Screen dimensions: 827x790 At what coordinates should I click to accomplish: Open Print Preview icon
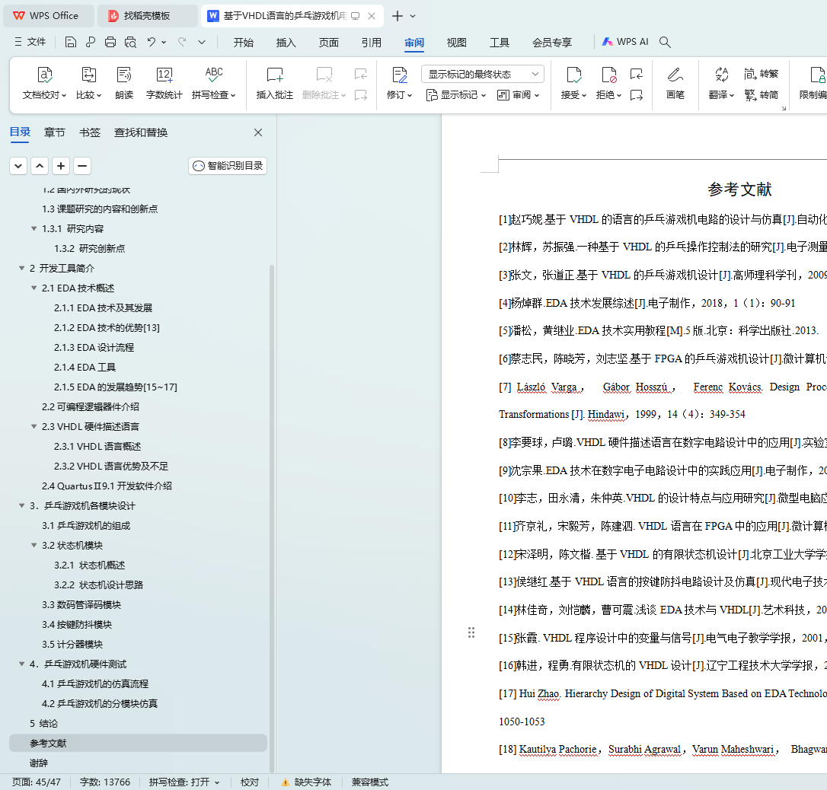(130, 42)
